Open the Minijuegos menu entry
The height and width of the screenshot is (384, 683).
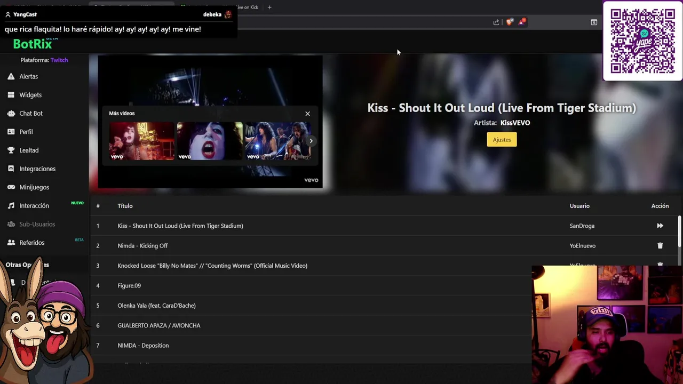tap(34, 187)
